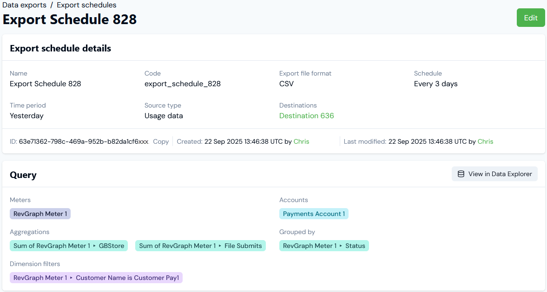Click the export schedule ID text

pyautogui.click(x=84, y=141)
